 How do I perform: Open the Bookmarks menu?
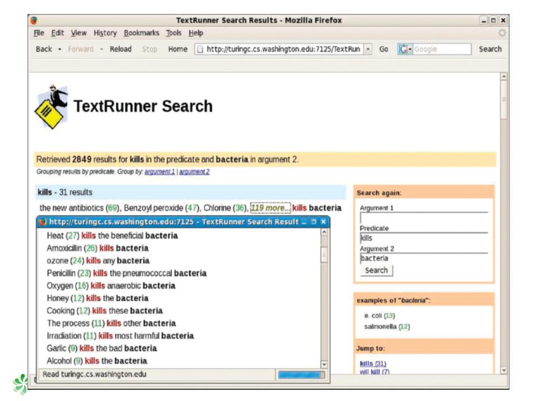141,33
